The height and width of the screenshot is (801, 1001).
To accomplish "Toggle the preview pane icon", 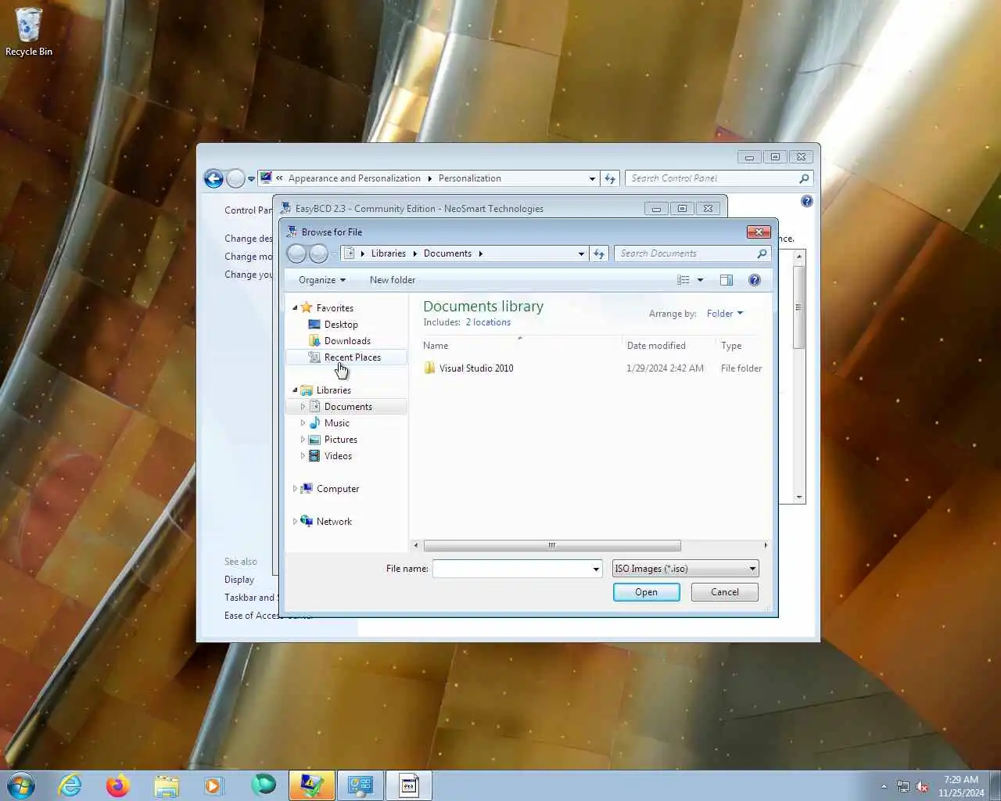I will pos(727,280).
